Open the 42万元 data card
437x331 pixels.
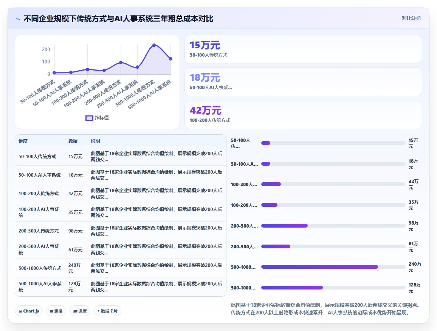[x=303, y=114]
